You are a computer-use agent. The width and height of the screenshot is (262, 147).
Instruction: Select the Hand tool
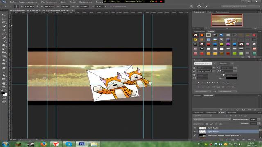point(4,83)
